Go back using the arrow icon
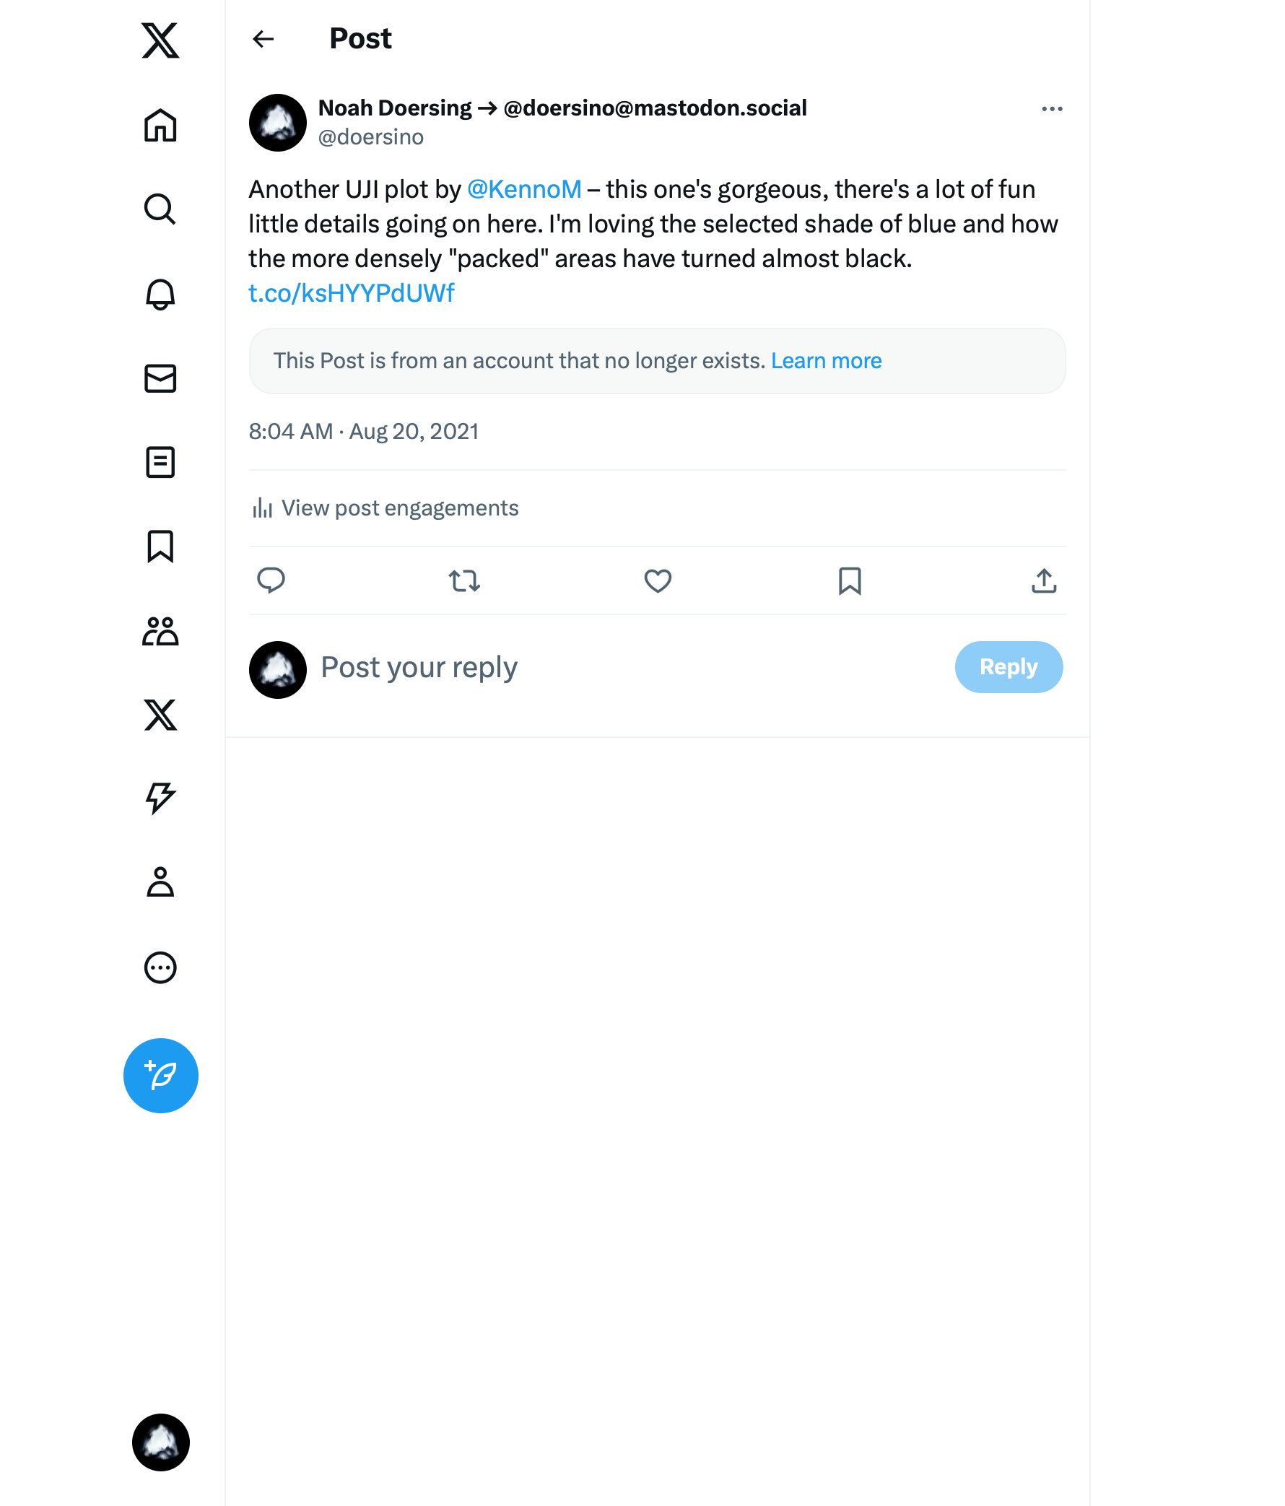The width and height of the screenshot is (1285, 1506). [263, 39]
